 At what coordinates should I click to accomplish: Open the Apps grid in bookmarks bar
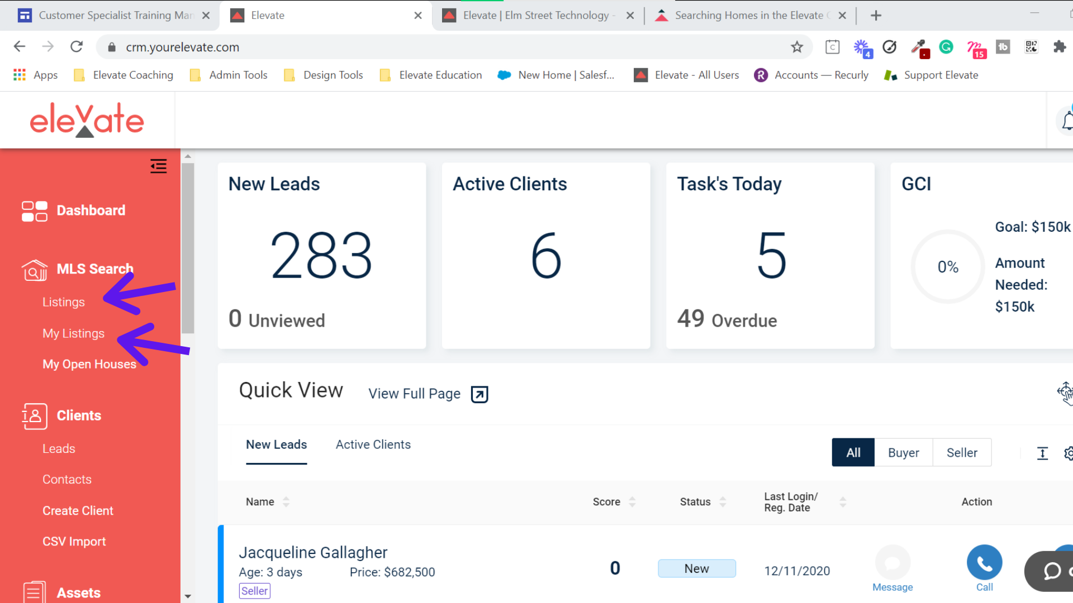click(35, 75)
